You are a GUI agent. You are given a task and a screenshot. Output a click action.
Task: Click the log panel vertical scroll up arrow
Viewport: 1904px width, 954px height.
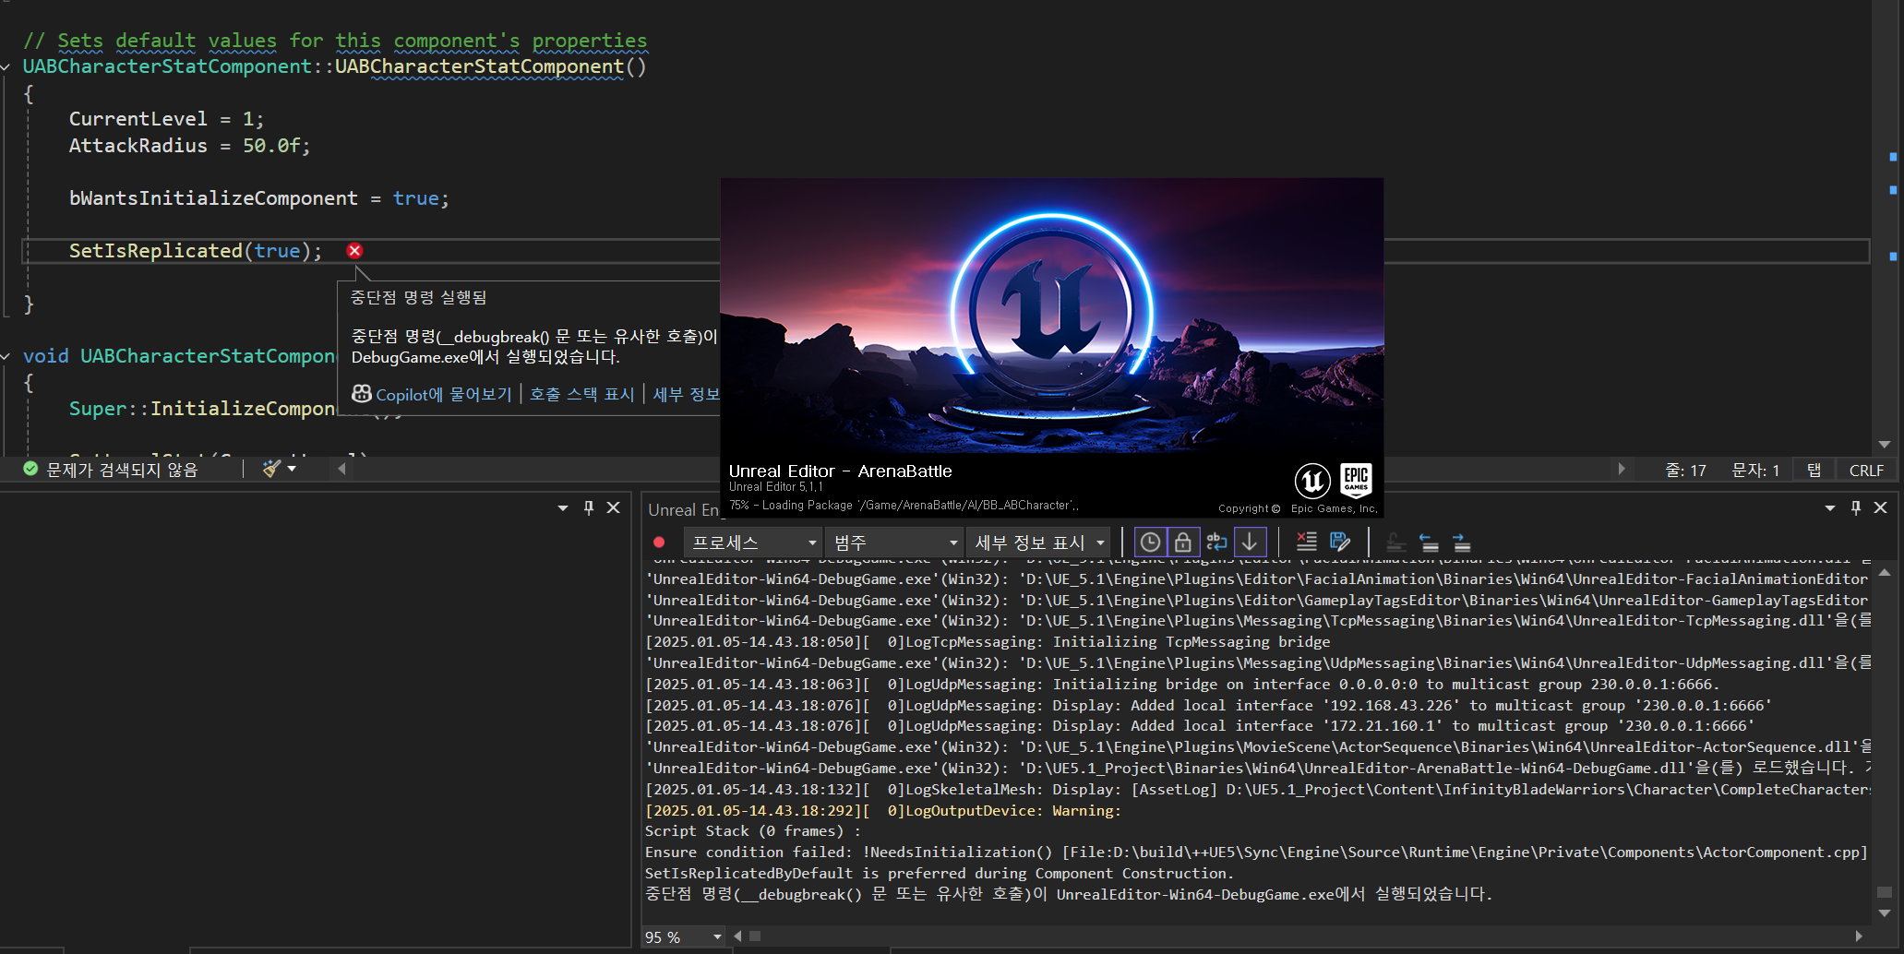tap(1885, 573)
